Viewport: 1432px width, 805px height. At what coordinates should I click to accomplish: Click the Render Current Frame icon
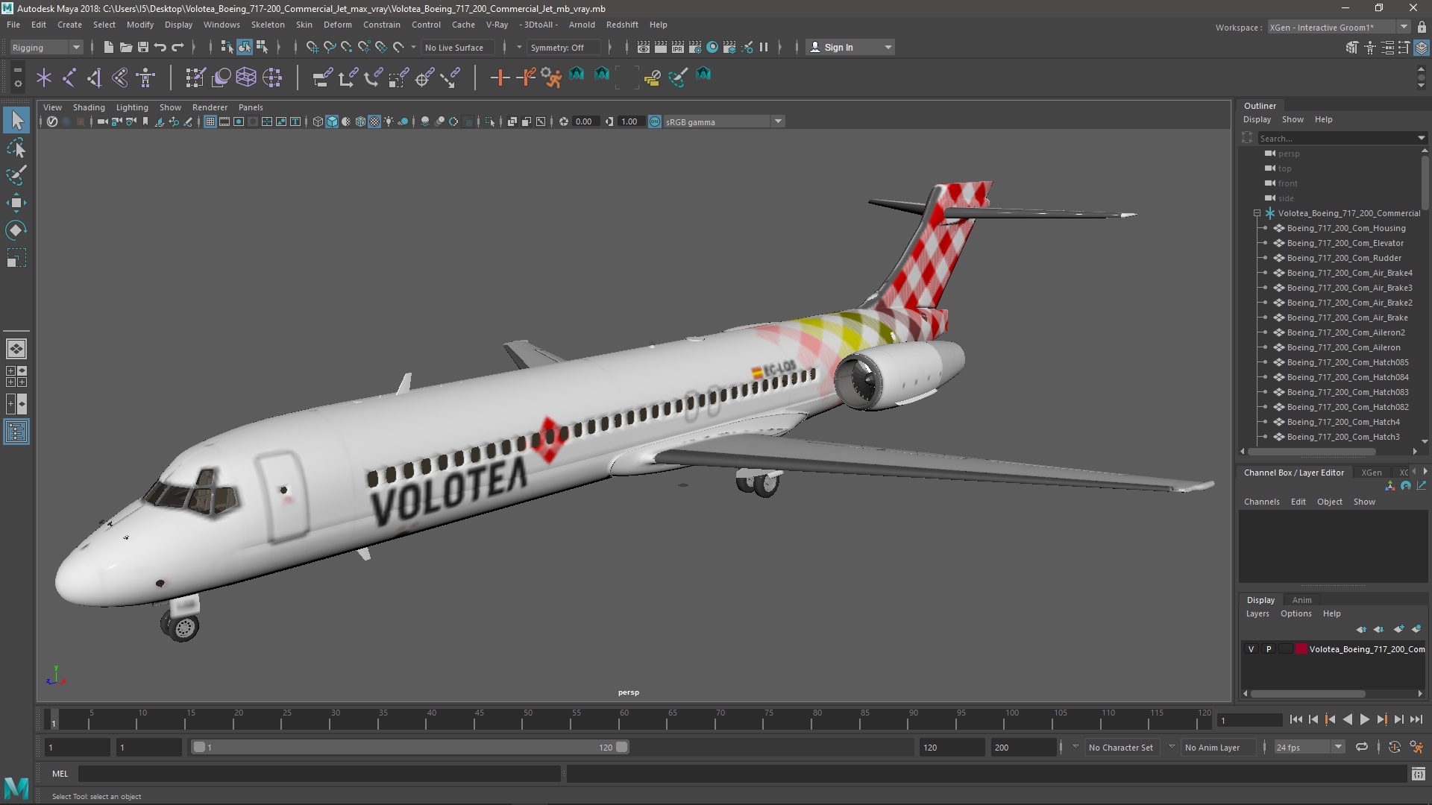point(661,47)
